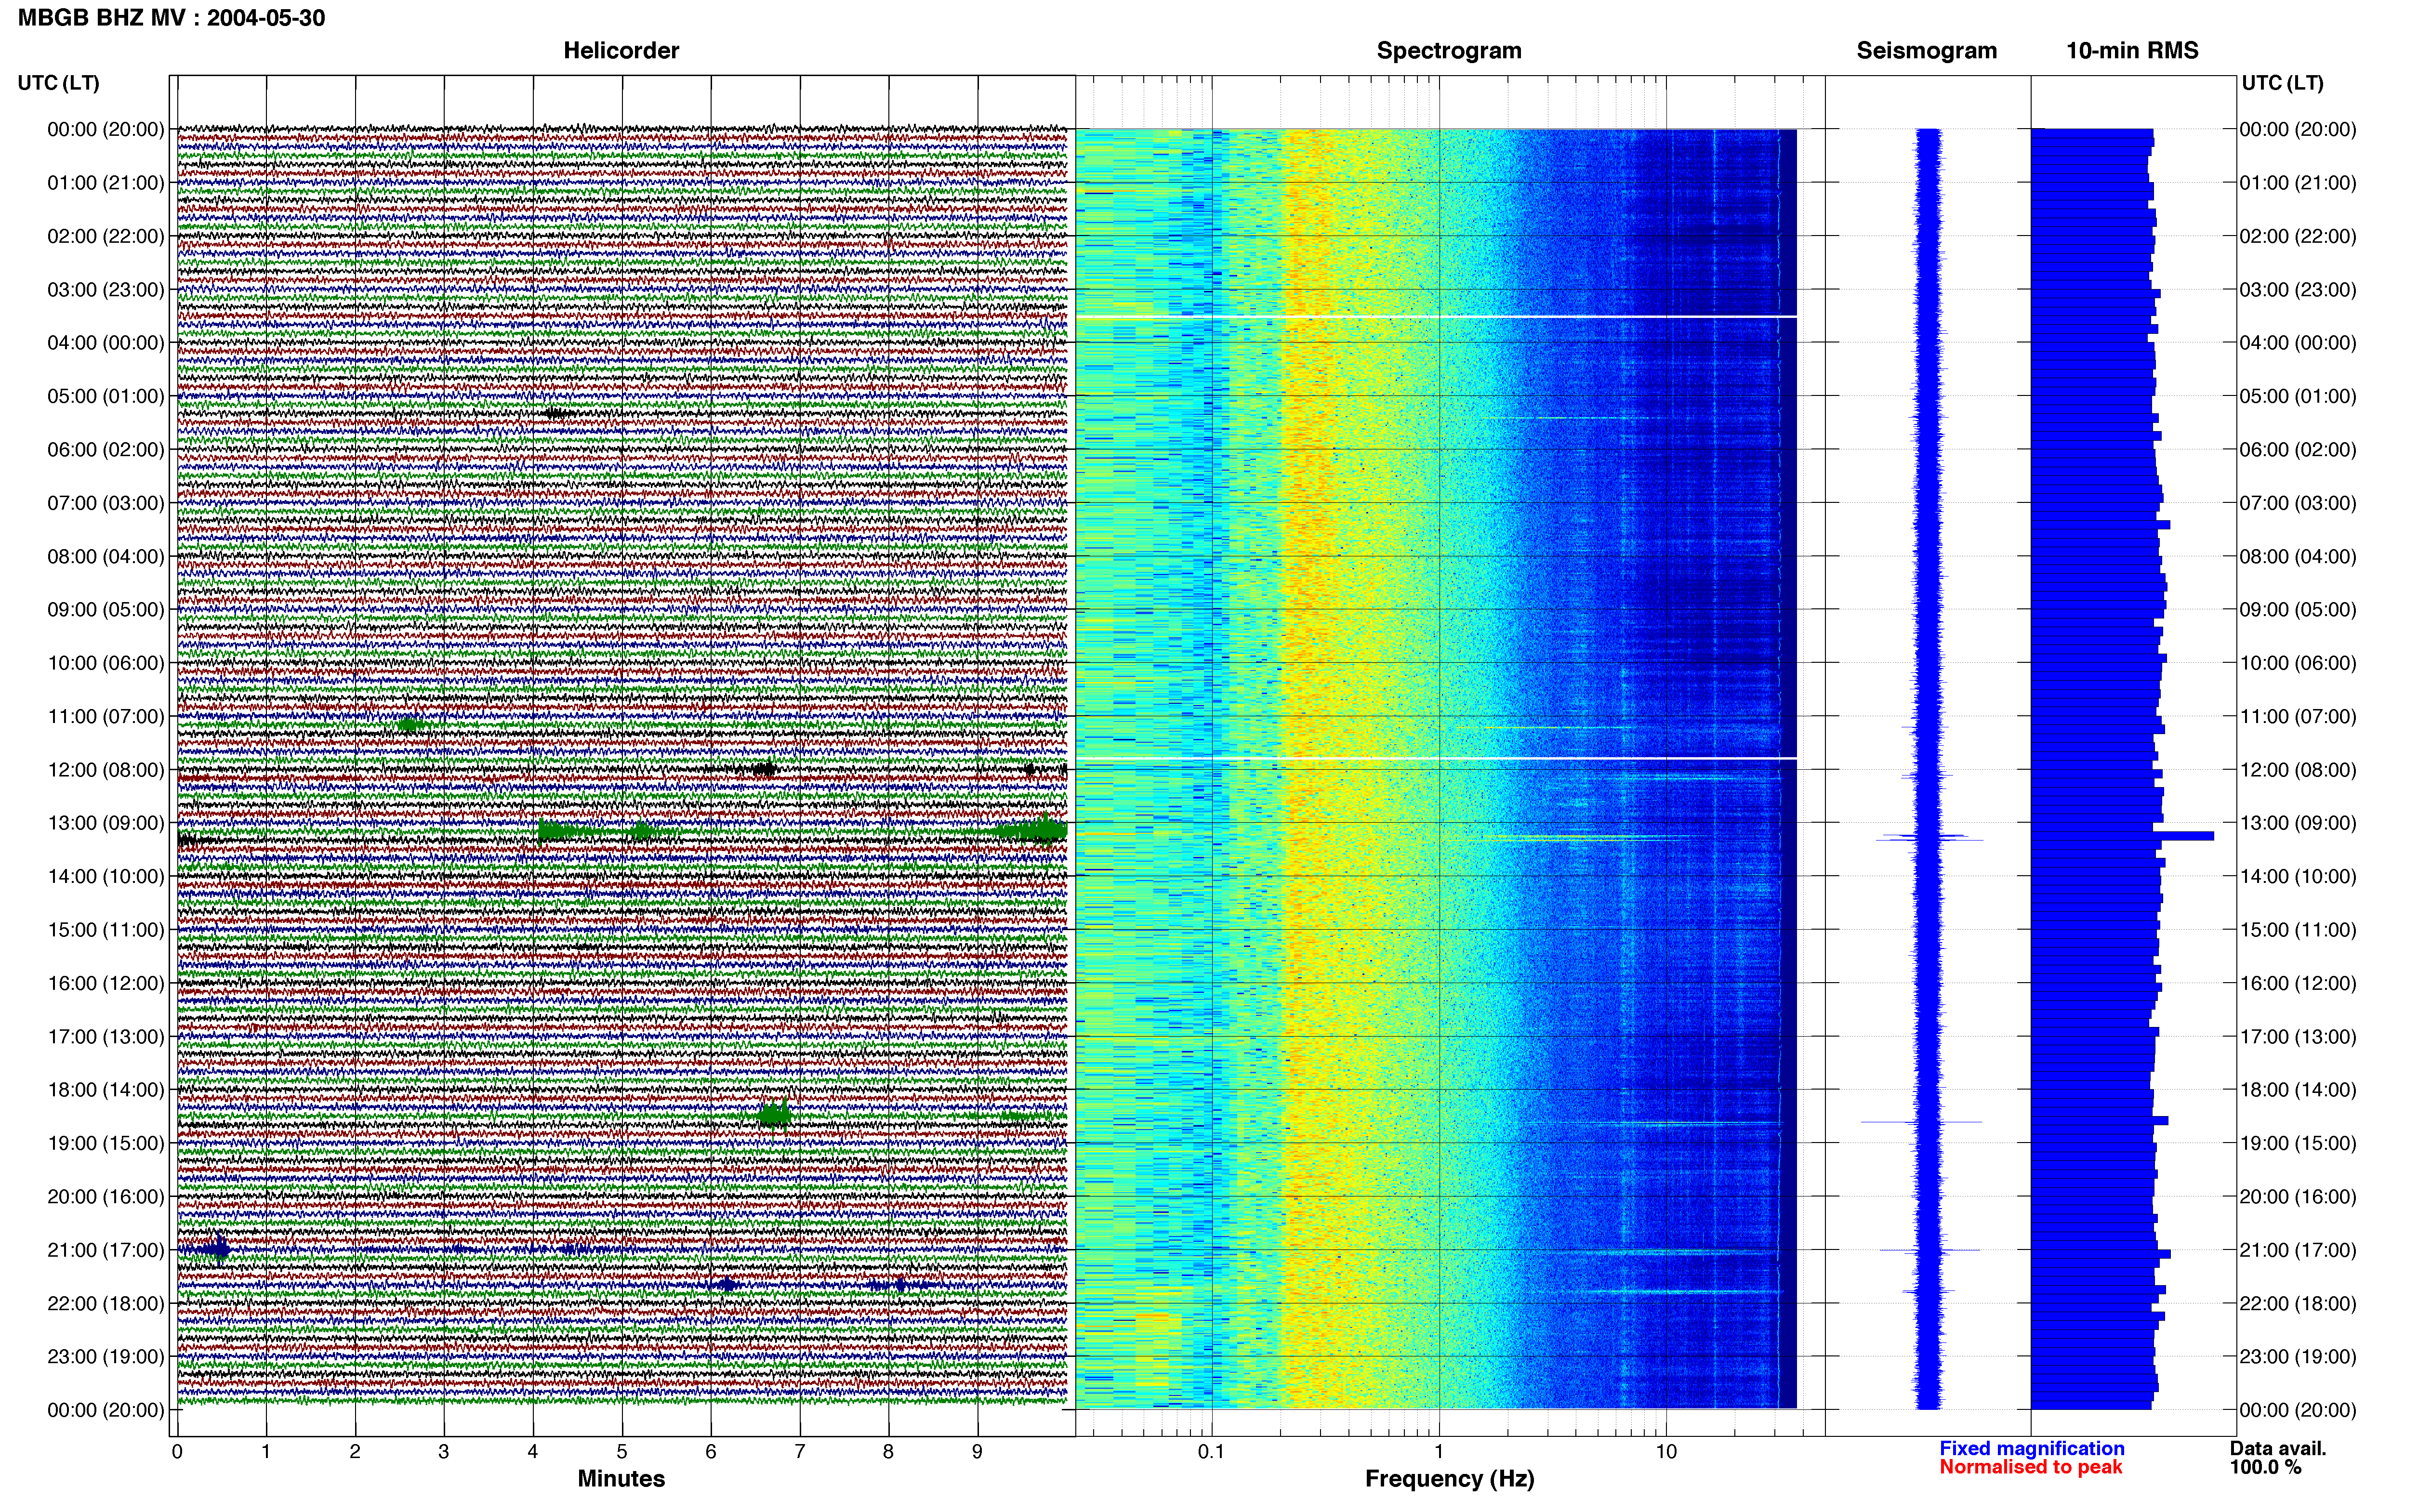This screenshot has width=2418, height=1512.
Task: Click the "Data avail." label
Action: click(x=2278, y=1448)
